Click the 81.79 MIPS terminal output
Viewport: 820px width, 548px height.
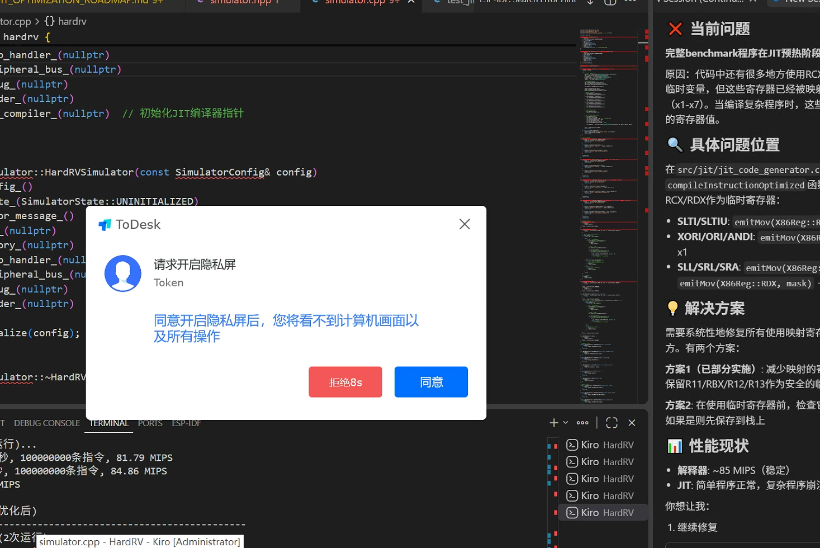[x=144, y=458]
